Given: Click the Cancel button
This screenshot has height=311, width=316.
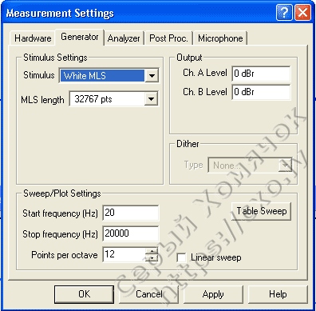Looking at the screenshot, I should (x=148, y=294).
